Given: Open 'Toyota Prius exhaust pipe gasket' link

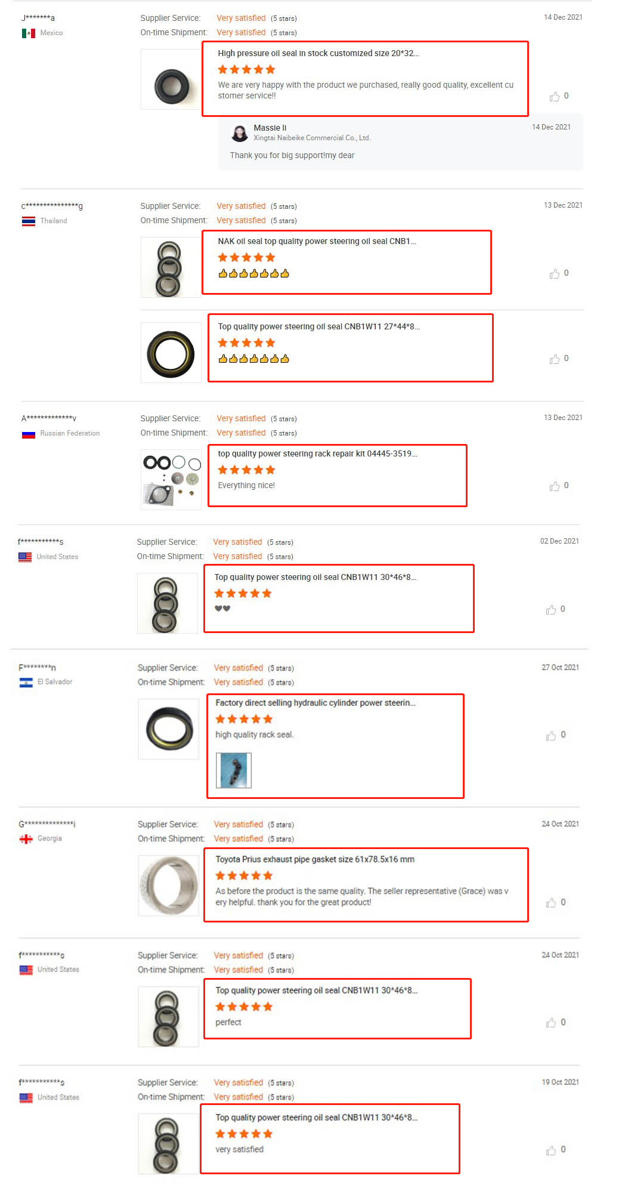Looking at the screenshot, I should (315, 859).
